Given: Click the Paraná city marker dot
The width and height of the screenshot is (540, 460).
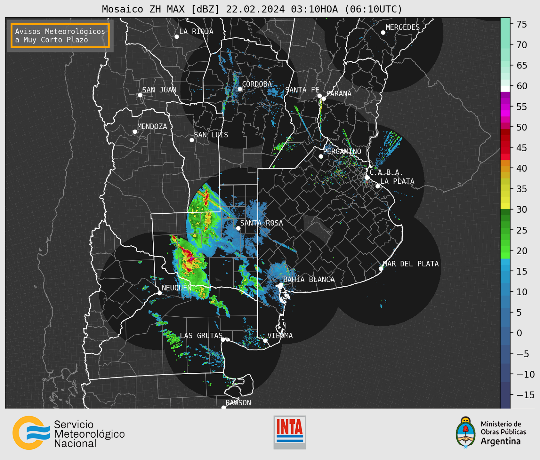Looking at the screenshot, I should pos(324,99).
